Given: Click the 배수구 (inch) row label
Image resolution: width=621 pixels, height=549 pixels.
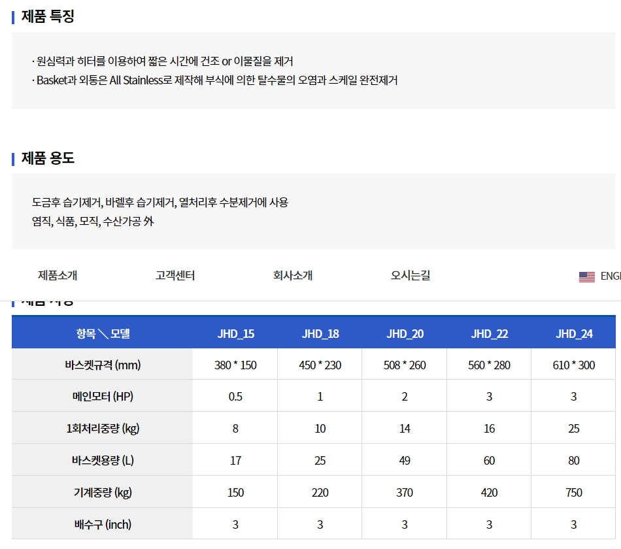Looking at the screenshot, I should pos(103,524).
